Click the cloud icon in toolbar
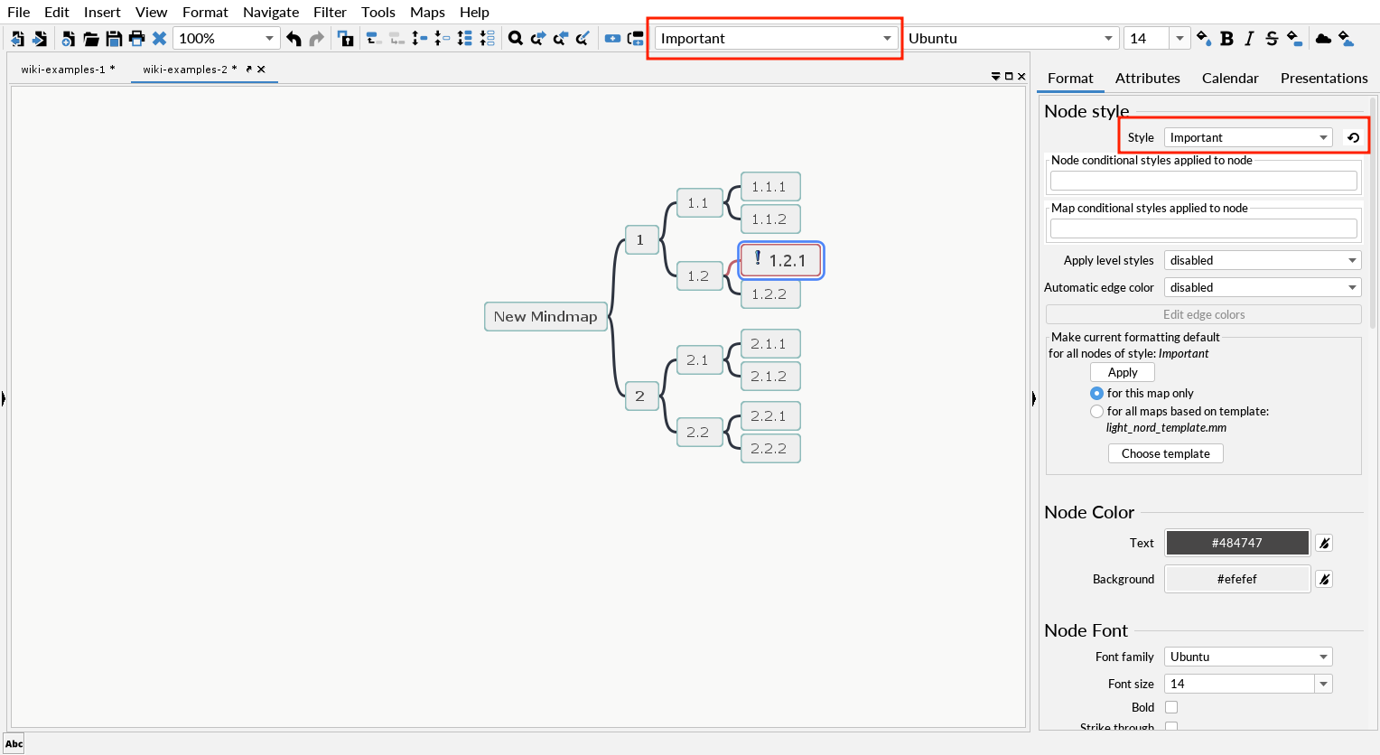 (x=1323, y=38)
